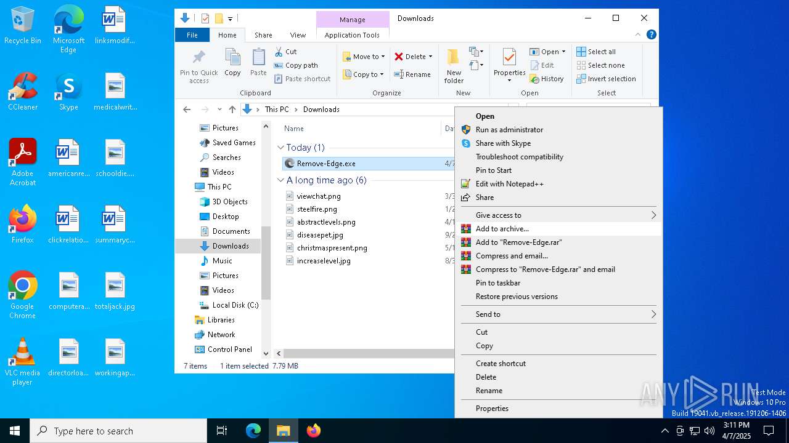Collapse the Today group
789x443 pixels.
pos(281,148)
